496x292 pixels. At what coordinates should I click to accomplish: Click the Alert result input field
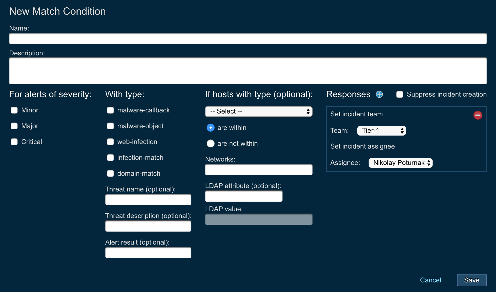pyautogui.click(x=148, y=253)
